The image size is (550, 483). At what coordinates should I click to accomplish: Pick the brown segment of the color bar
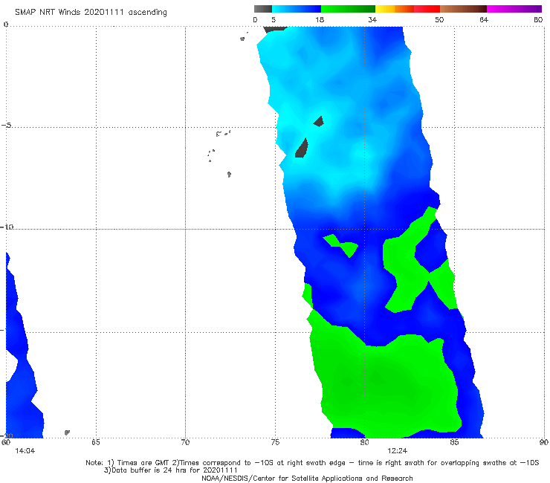pos(463,9)
